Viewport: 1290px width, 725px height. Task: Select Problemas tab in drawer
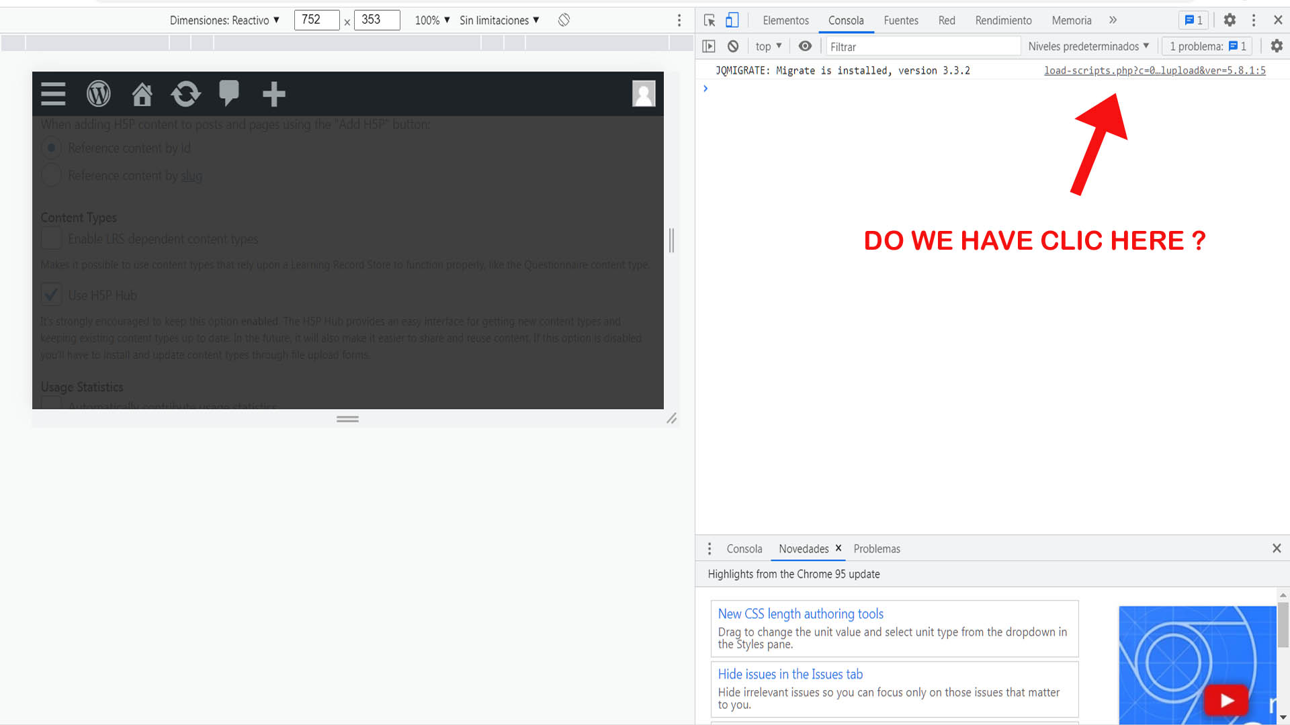(x=877, y=549)
